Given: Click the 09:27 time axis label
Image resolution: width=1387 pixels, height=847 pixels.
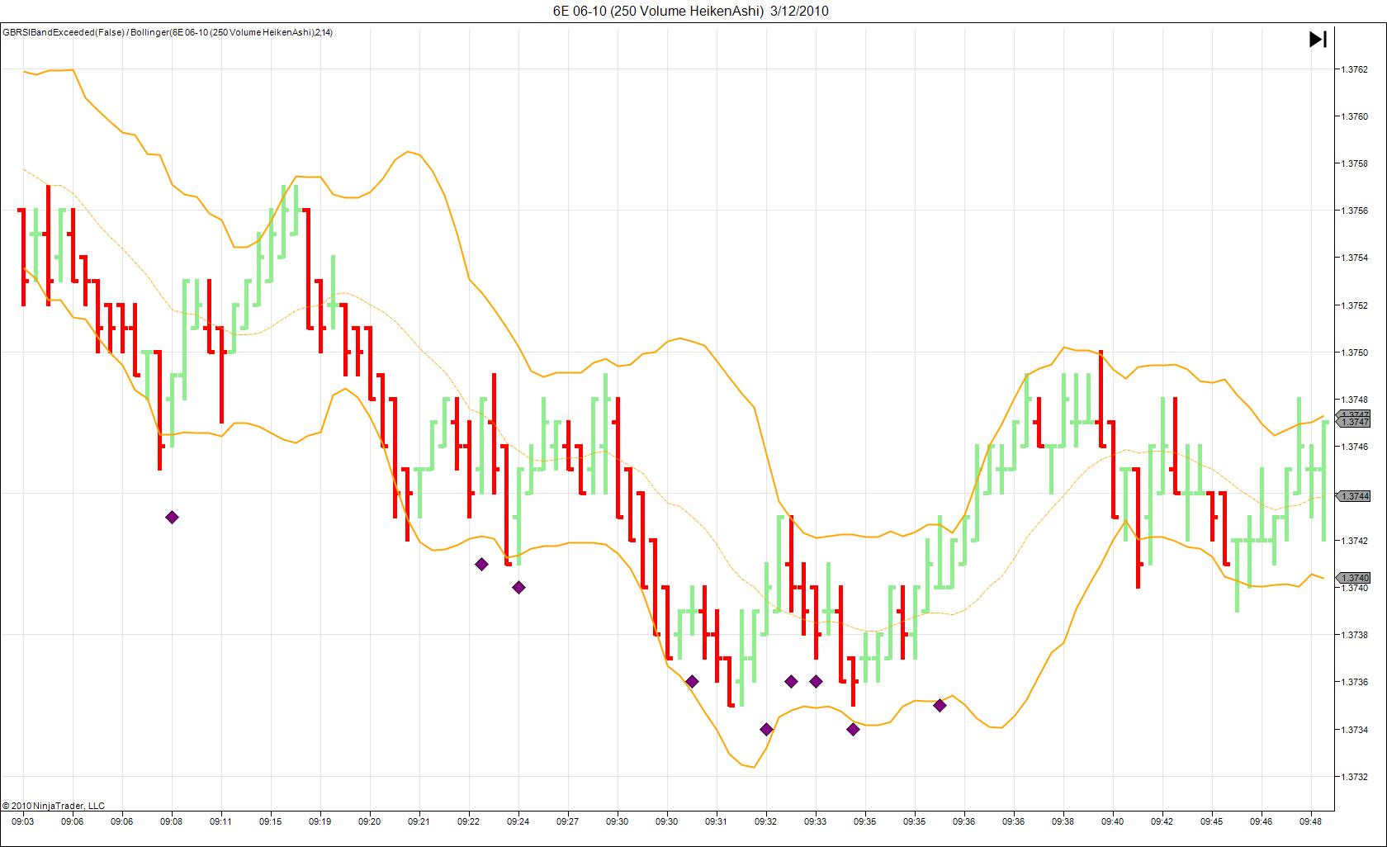Looking at the screenshot, I should click(x=568, y=821).
